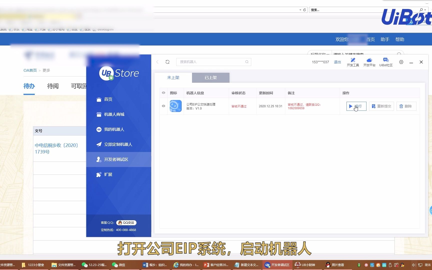Run the 公司EIP公文快速处理 robot
This screenshot has height=270, width=432.
pyautogui.click(x=356, y=106)
